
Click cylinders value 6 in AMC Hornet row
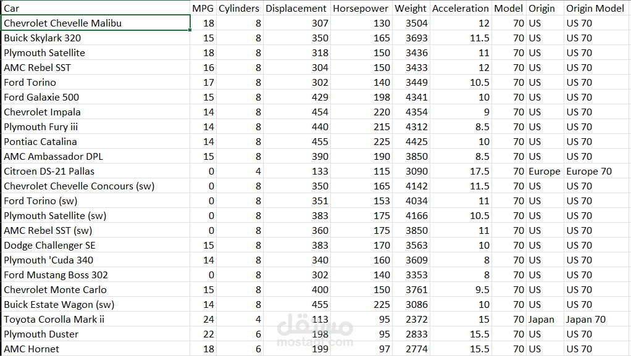[240, 349]
